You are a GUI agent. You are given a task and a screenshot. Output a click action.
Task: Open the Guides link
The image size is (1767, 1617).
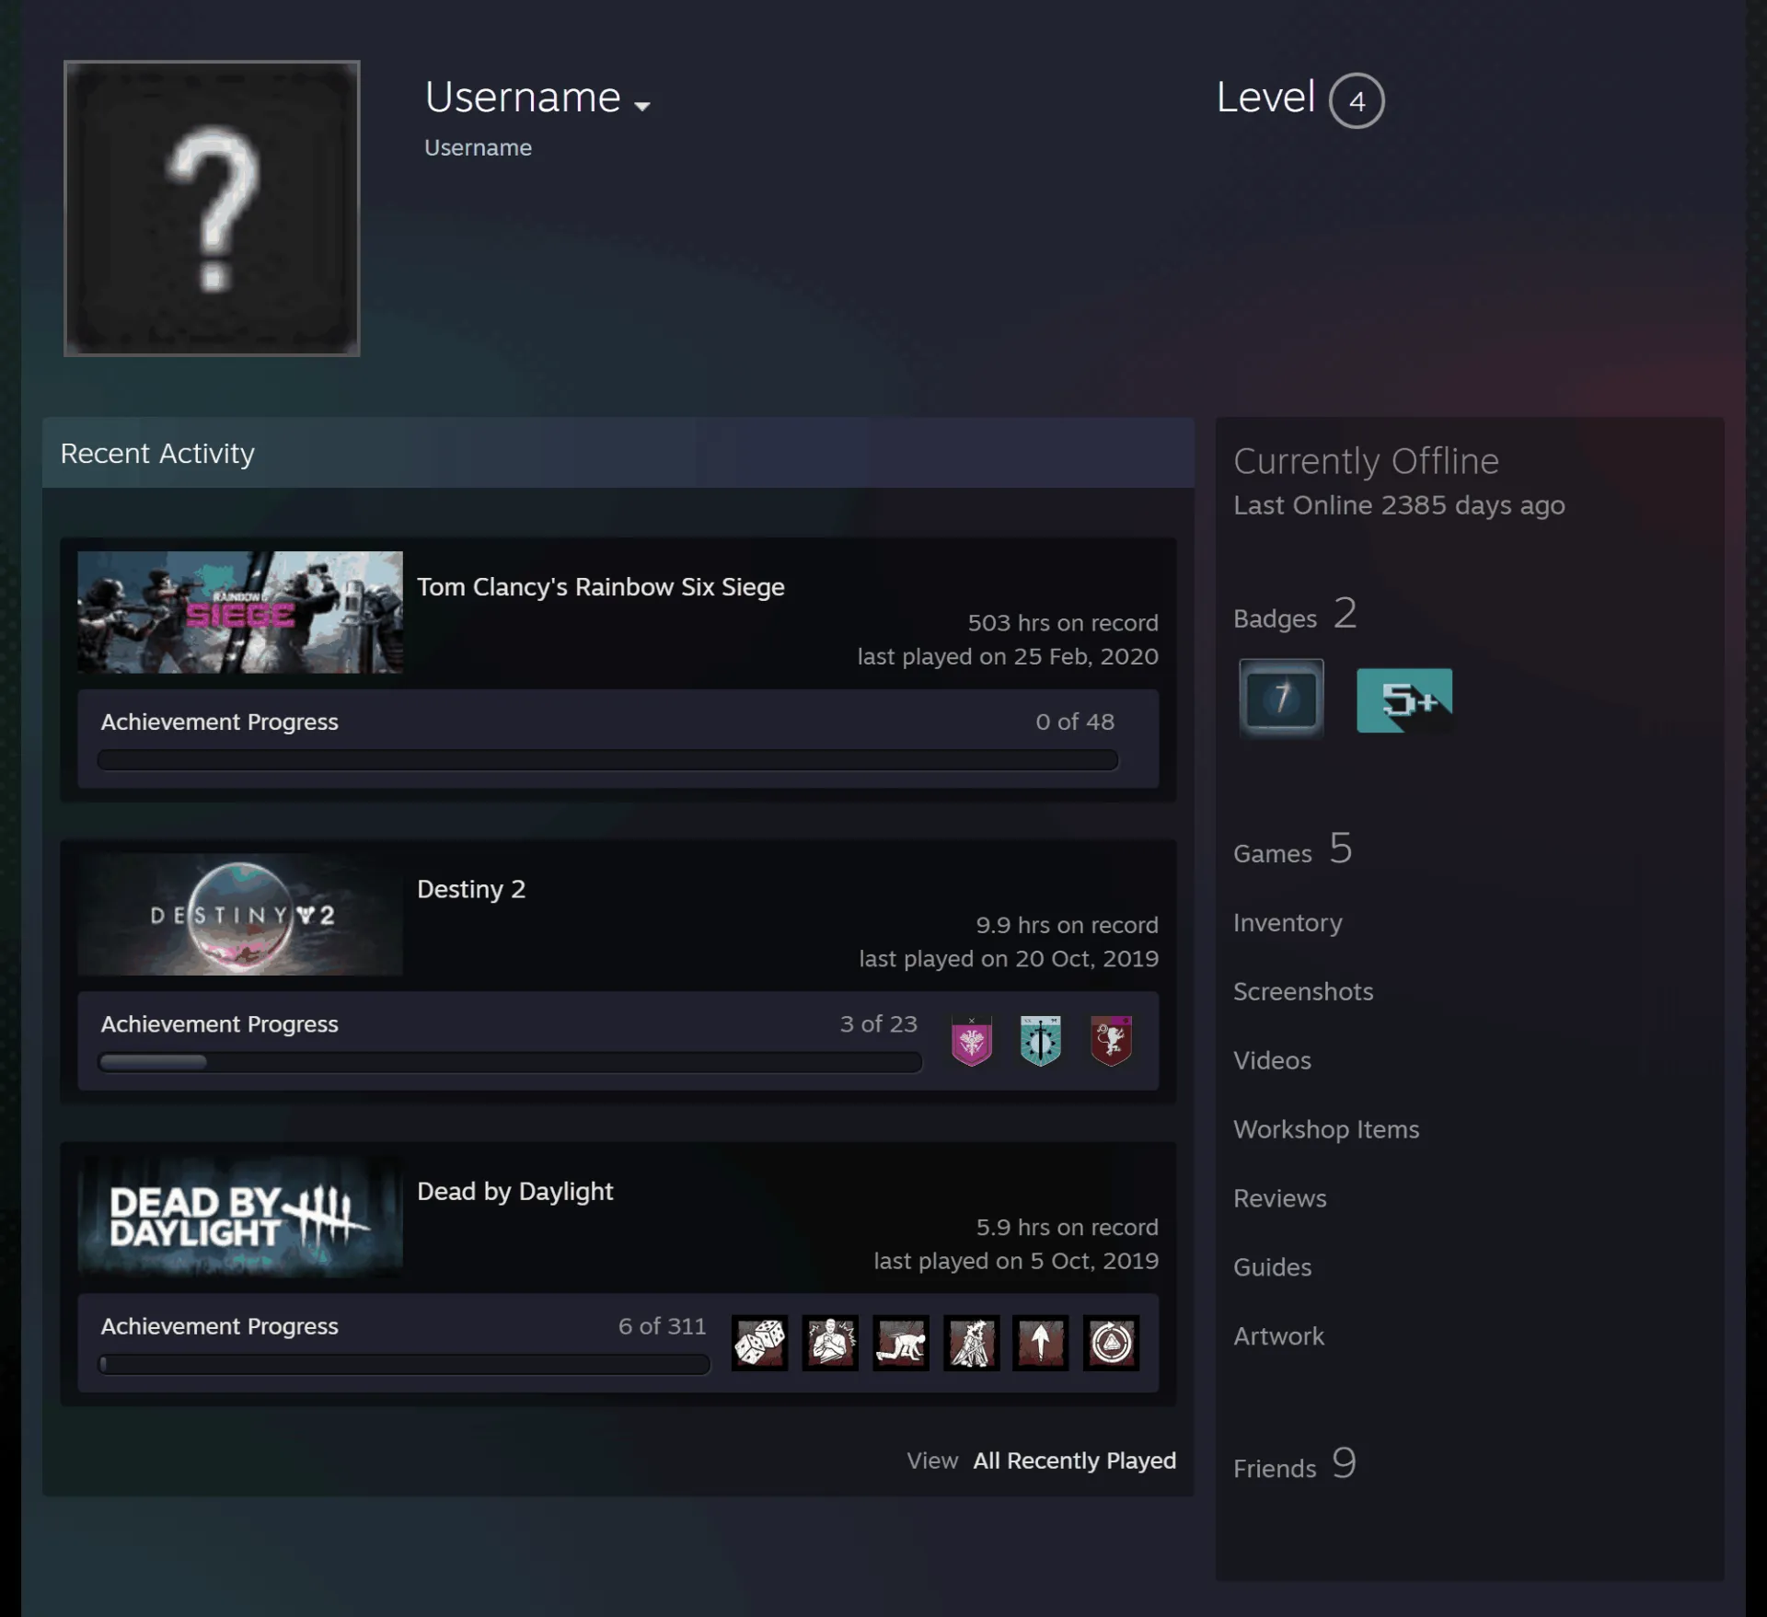(x=1272, y=1267)
